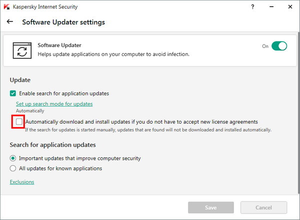Viewport: 300px width, 220px height.
Task: Click the Software Updater settings heading
Action: (x=63, y=22)
